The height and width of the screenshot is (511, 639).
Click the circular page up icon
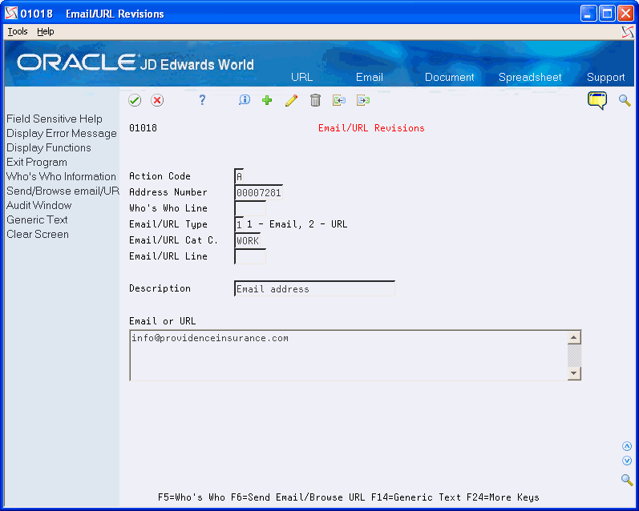(627, 446)
